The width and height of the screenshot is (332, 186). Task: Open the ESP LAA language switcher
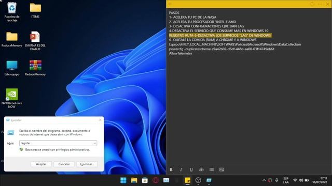286,180
